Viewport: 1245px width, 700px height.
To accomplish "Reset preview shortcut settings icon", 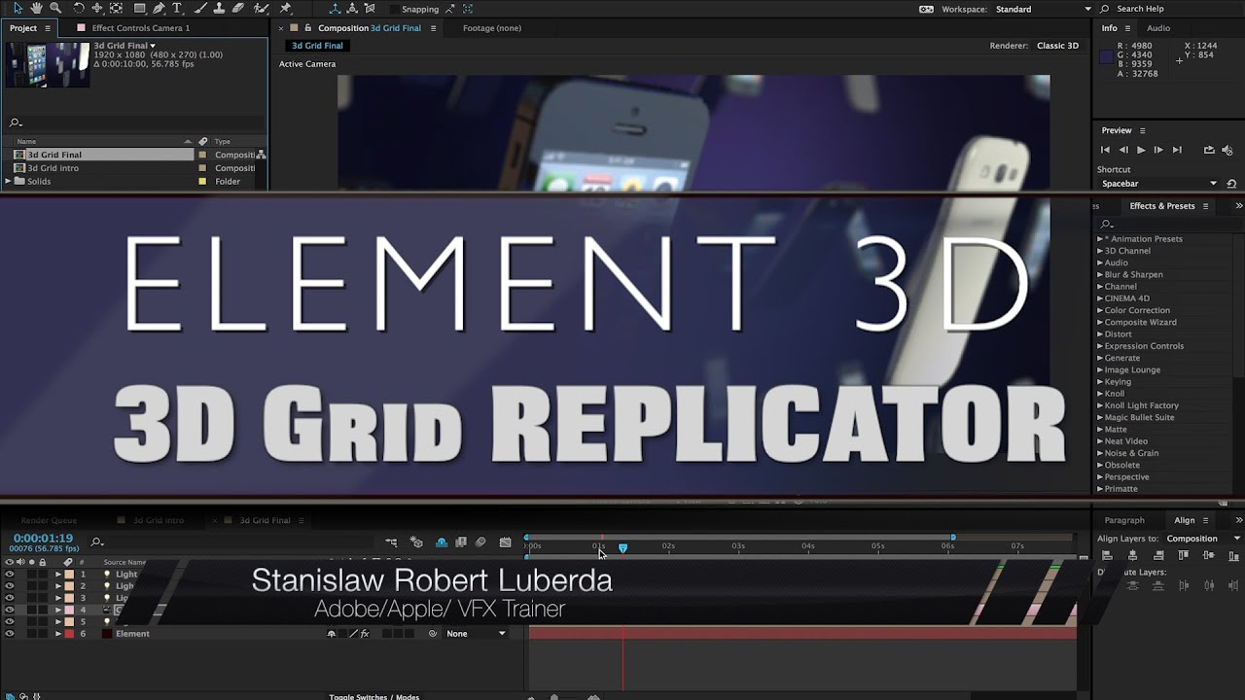I will [x=1231, y=184].
